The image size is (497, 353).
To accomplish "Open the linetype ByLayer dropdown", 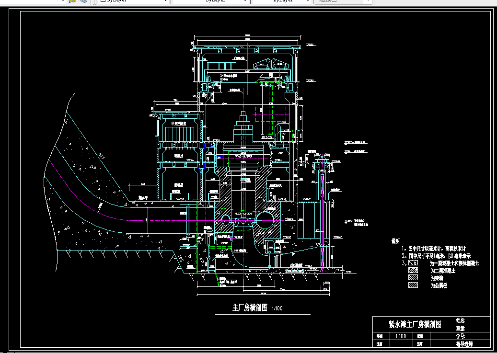I will (210, 1).
